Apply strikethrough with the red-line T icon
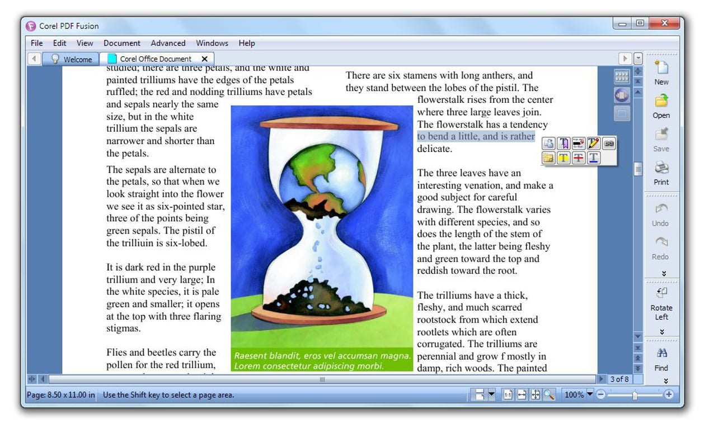Viewport: 709px width, 429px height. (x=579, y=158)
